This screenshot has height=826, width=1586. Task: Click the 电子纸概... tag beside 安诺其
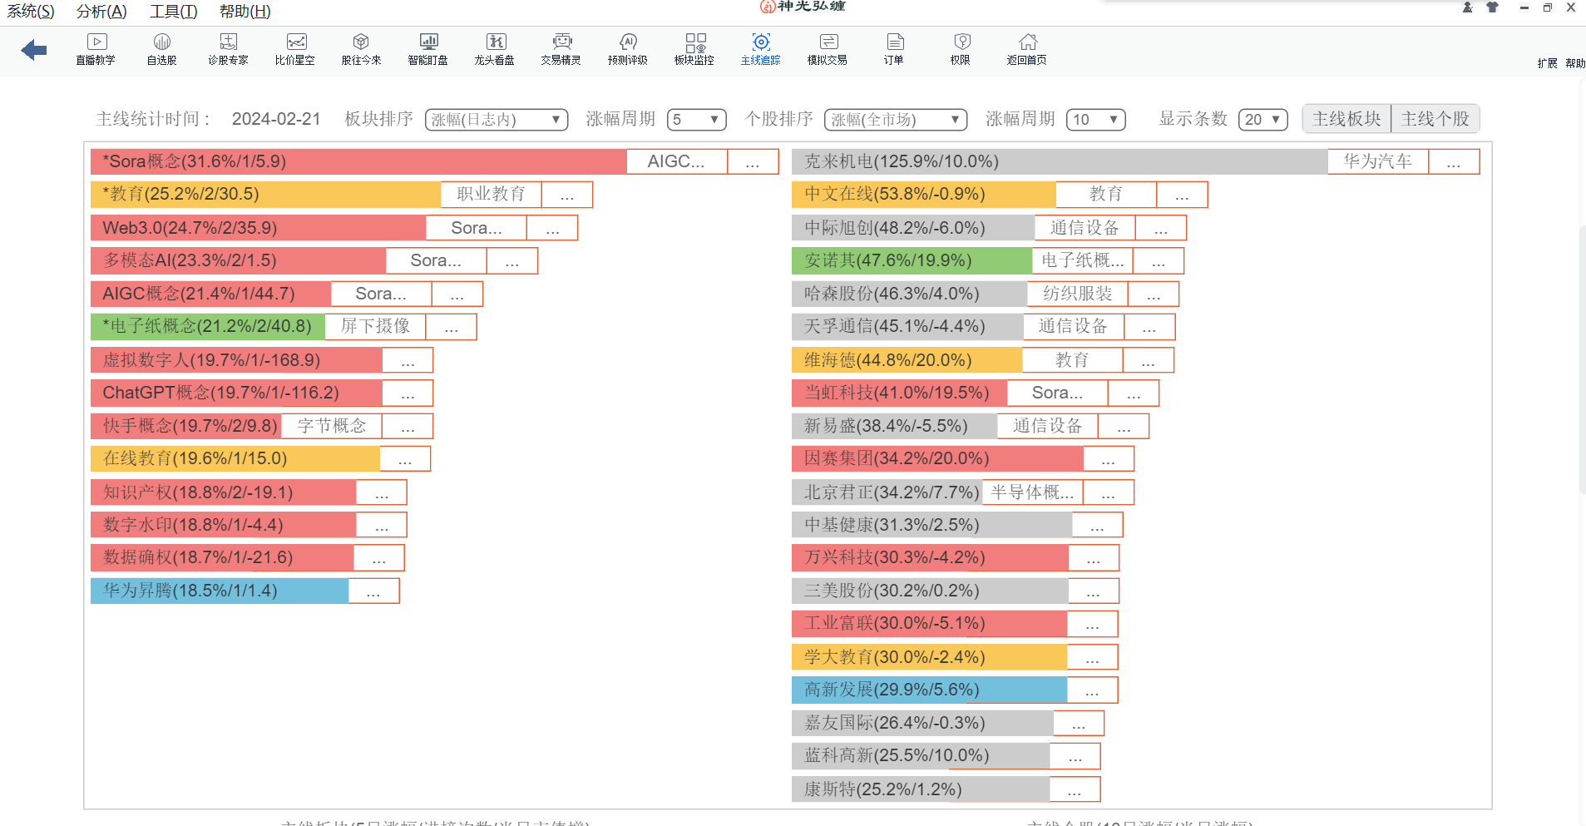[x=1082, y=260]
